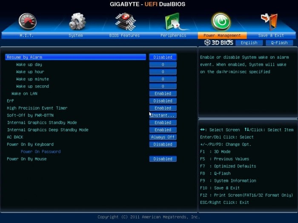Change Internal Graphics Standby Mode value
This screenshot has width=298, height=223.
(x=163, y=122)
